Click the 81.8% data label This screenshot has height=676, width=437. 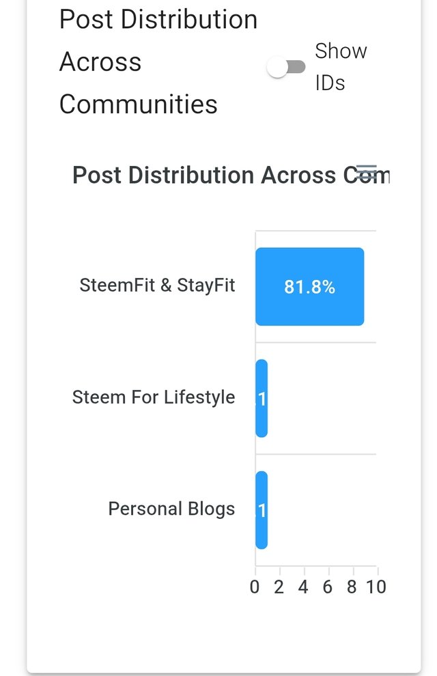309,287
